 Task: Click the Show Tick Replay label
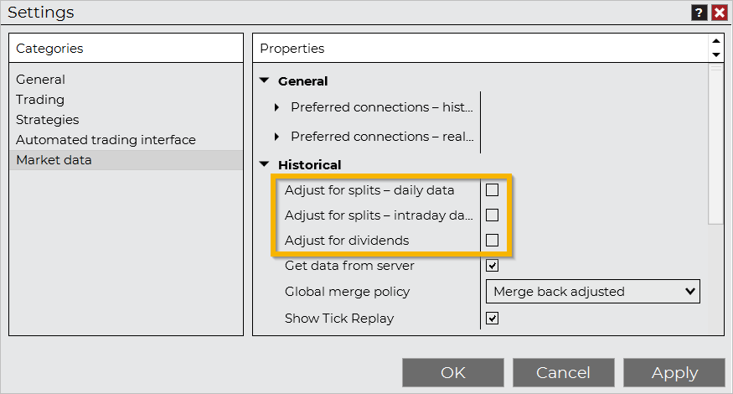tap(339, 319)
